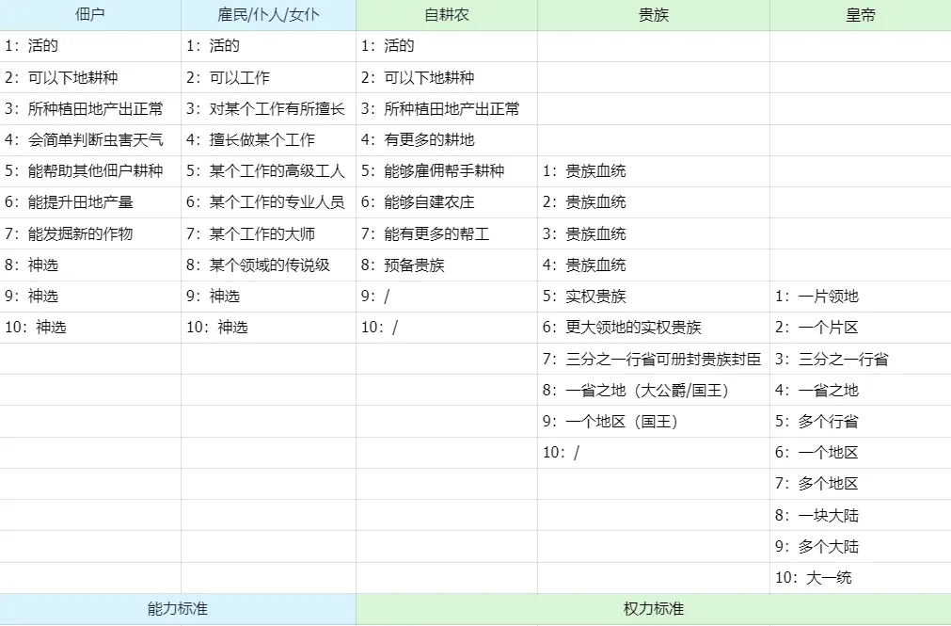
Task: Select the 能力标准 footer cell
Action: point(178,609)
